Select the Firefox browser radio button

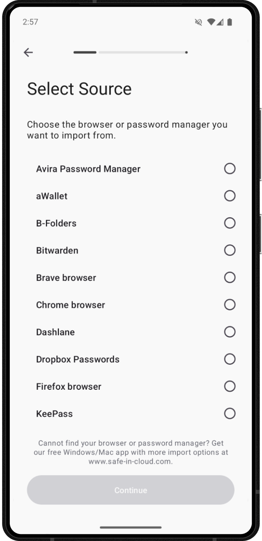click(230, 386)
